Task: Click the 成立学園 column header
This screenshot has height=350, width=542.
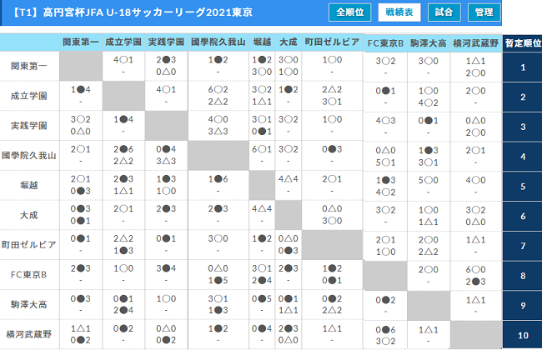Action: (123, 42)
